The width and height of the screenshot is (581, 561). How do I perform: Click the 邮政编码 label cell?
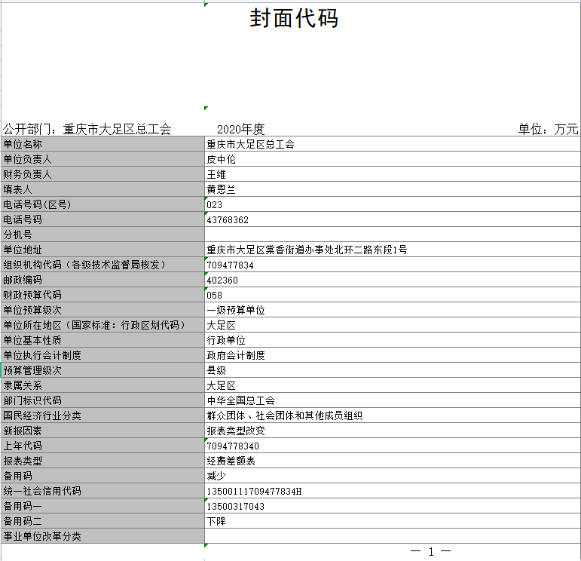[x=102, y=280]
